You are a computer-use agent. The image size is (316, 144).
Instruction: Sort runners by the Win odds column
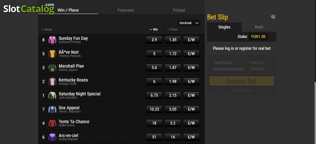click(154, 29)
